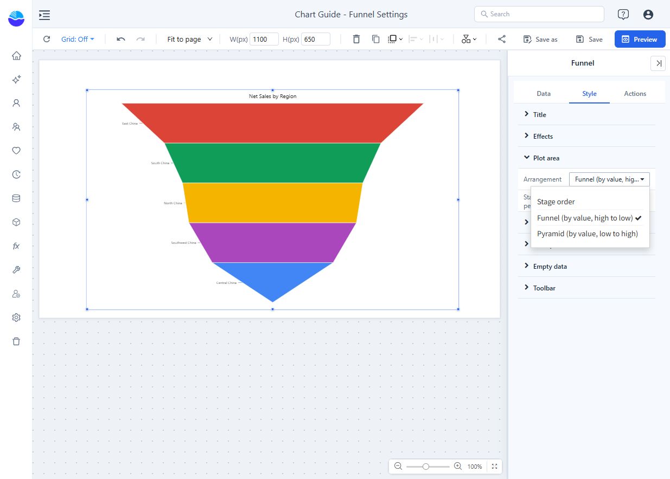Open the Home sidebar icon
670x479 pixels.
tap(16, 56)
